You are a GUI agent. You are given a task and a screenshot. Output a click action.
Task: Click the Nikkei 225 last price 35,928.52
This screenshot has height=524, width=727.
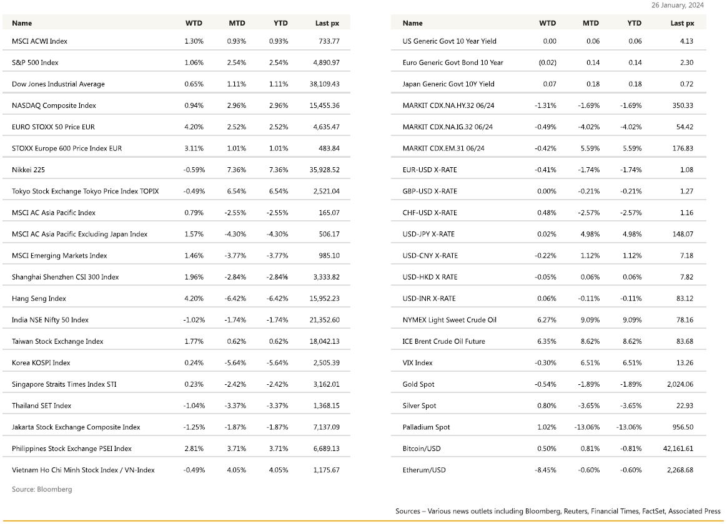[325, 170]
